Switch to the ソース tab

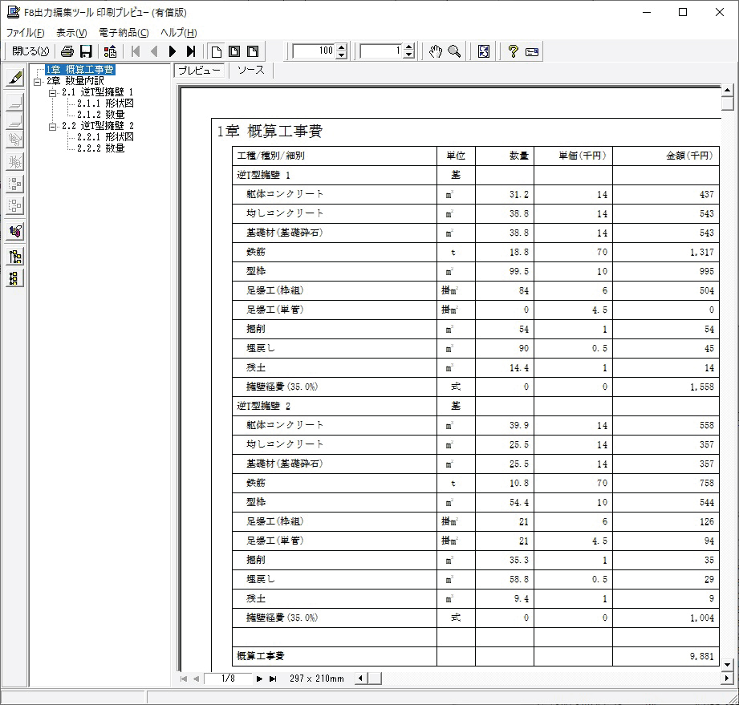[250, 71]
